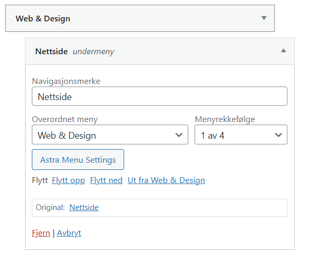Click the Web & Design item title
The width and height of the screenshot is (314, 256).
click(43, 19)
